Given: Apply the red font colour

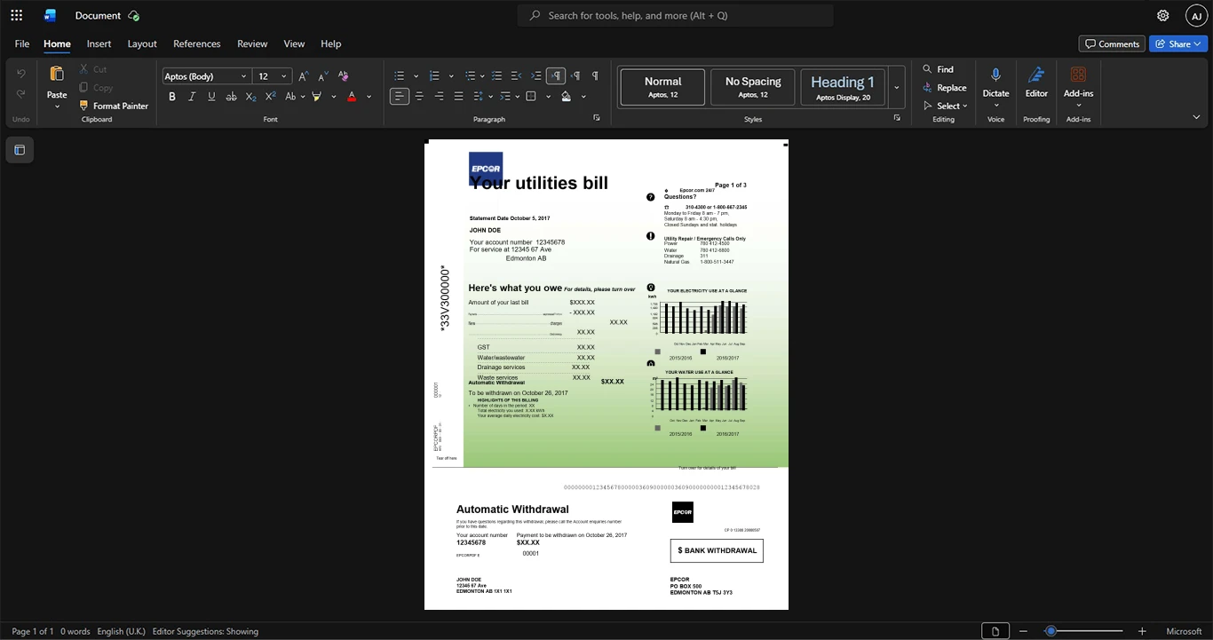Looking at the screenshot, I should click(353, 96).
